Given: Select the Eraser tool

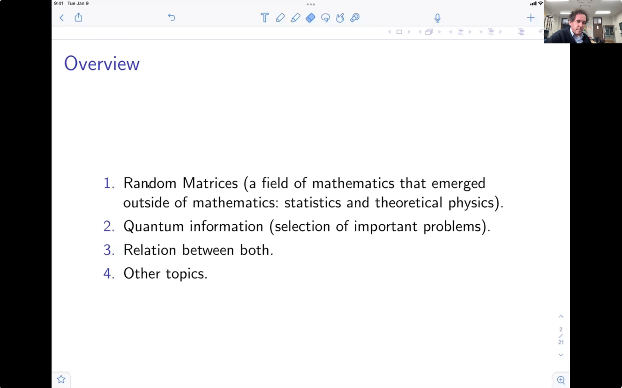Looking at the screenshot, I should pos(310,18).
